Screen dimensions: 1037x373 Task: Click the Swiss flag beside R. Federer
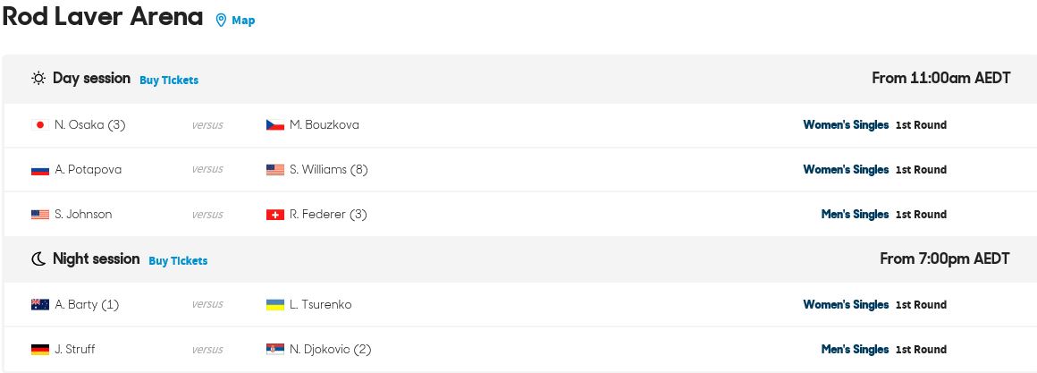pyautogui.click(x=275, y=215)
